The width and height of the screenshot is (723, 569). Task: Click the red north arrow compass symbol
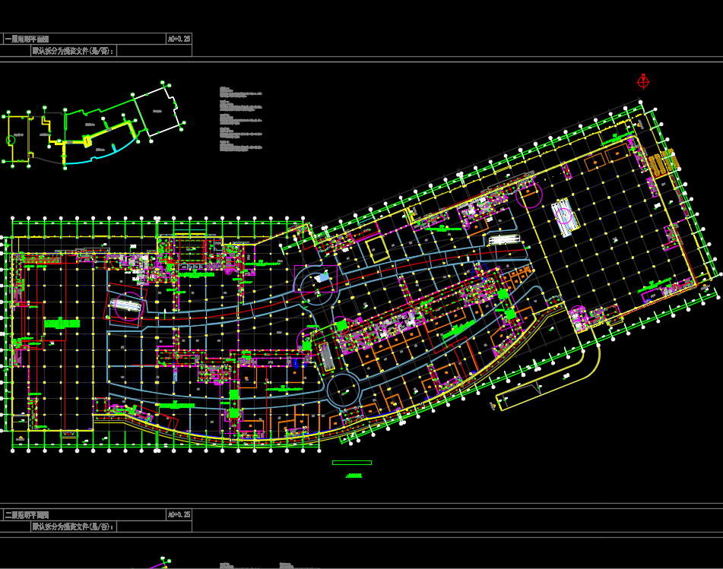(643, 82)
